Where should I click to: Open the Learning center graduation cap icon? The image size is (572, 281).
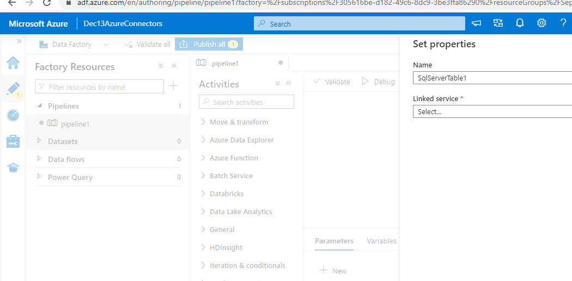point(13,167)
